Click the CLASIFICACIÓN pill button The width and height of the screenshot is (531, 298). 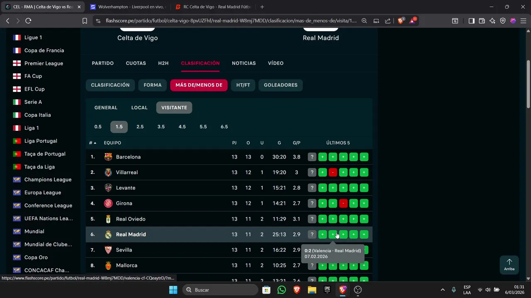click(110, 85)
